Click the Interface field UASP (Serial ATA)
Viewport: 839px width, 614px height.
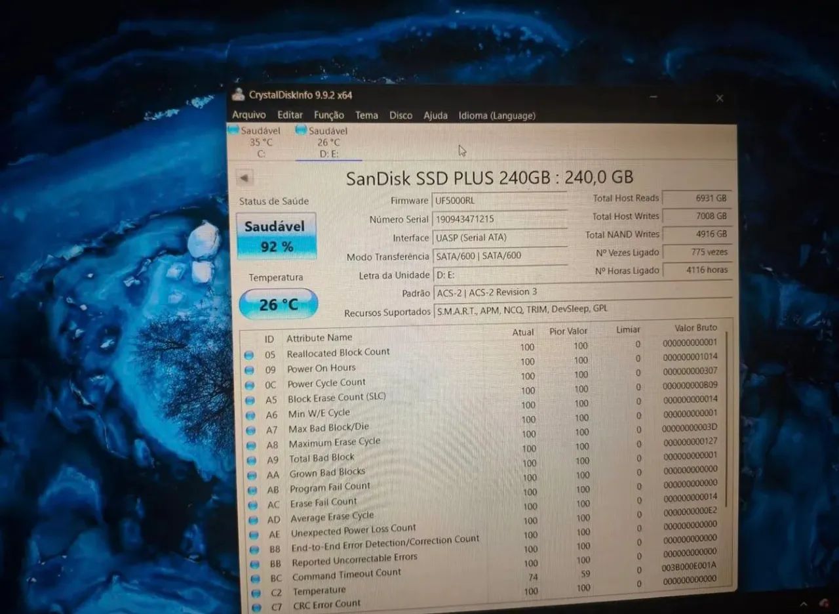click(x=499, y=237)
